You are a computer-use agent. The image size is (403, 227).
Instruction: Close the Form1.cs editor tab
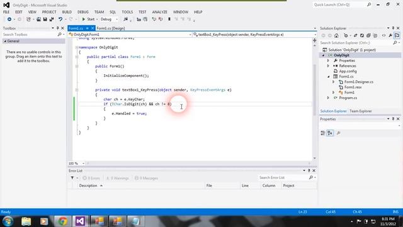pos(93,28)
